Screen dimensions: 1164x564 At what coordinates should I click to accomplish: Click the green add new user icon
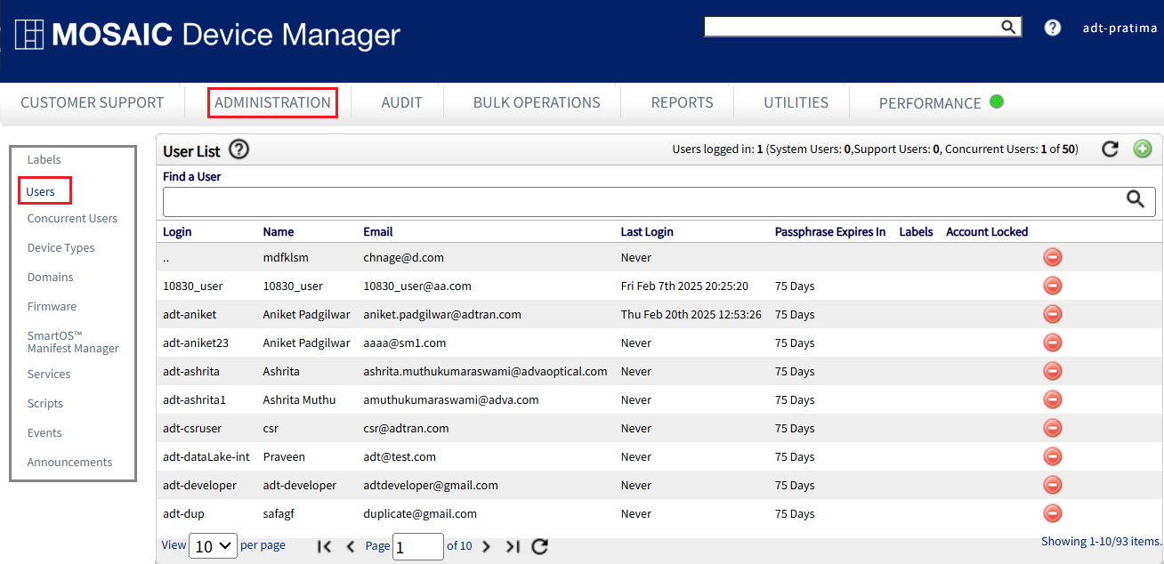[1143, 149]
